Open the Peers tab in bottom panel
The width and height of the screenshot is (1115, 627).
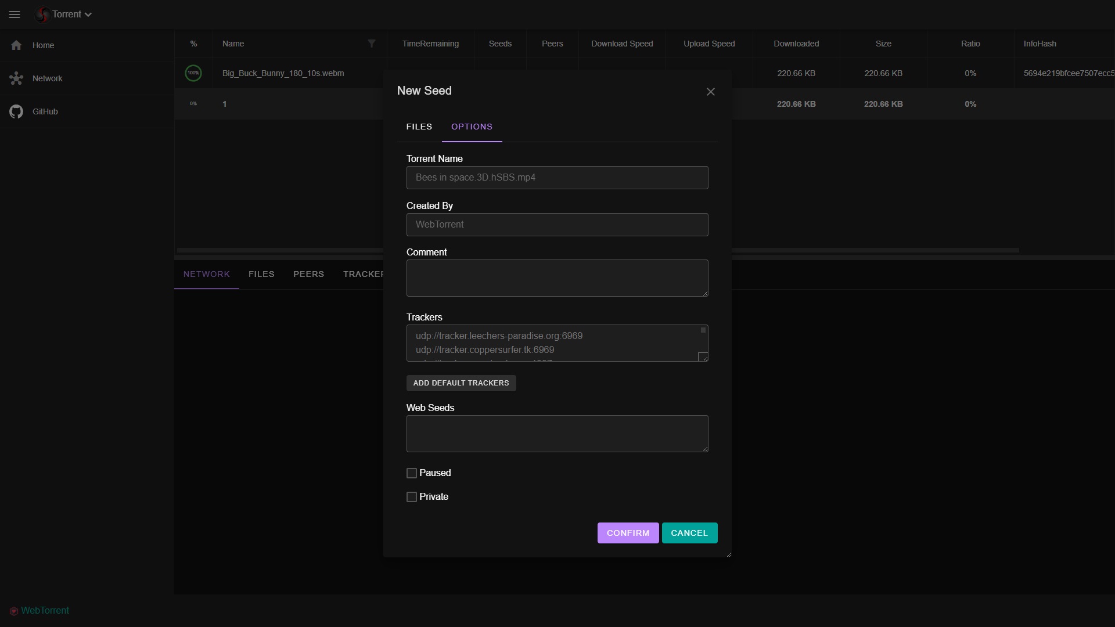[308, 274]
